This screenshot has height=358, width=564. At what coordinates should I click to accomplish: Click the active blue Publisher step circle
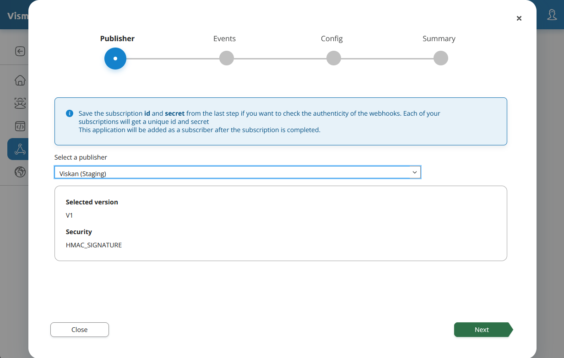pyautogui.click(x=115, y=59)
